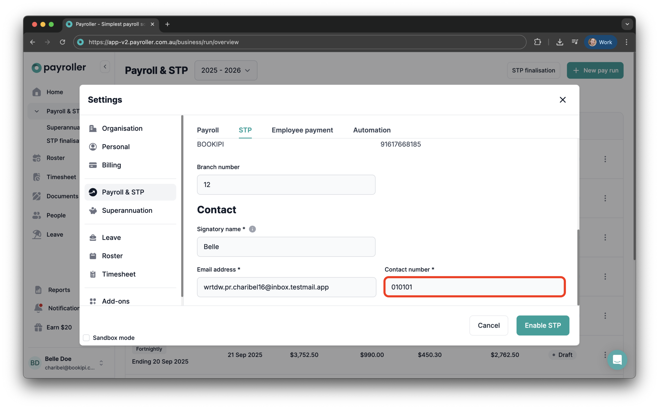The width and height of the screenshot is (659, 409).
Task: Open browser extensions puzzle icon
Action: [x=537, y=42]
